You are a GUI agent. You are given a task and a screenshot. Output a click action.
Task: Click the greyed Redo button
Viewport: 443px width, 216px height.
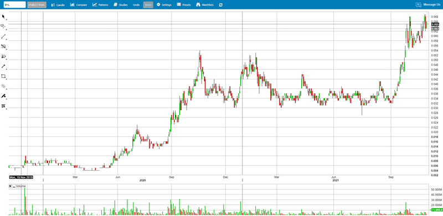pos(148,5)
